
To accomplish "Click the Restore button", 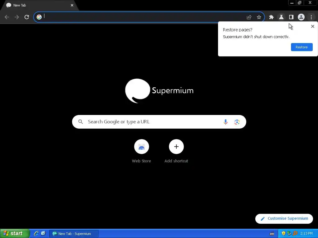I will coord(302,47).
